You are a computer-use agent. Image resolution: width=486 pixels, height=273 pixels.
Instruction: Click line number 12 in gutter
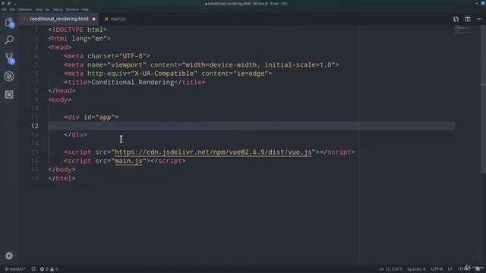coord(35,126)
